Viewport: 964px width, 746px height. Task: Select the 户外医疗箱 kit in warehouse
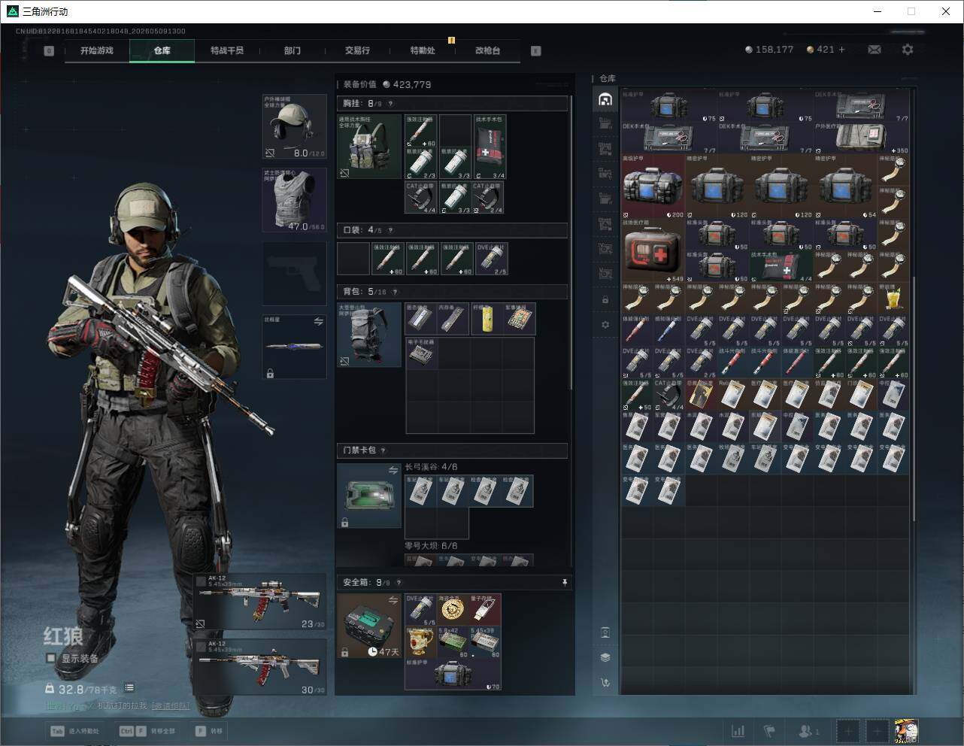coord(862,138)
